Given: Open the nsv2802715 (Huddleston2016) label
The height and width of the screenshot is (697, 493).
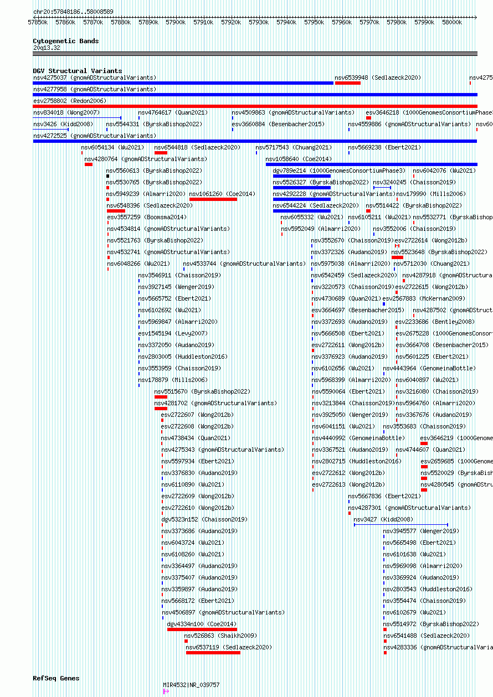Looking at the screenshot, I should click(x=356, y=461).
